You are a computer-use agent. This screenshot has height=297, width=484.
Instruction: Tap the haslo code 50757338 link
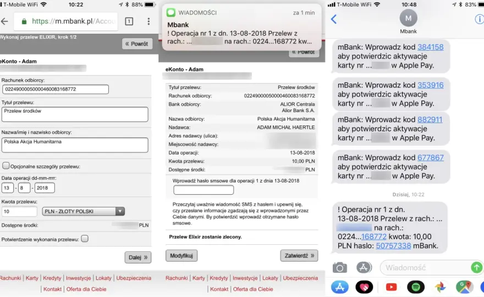393,246
